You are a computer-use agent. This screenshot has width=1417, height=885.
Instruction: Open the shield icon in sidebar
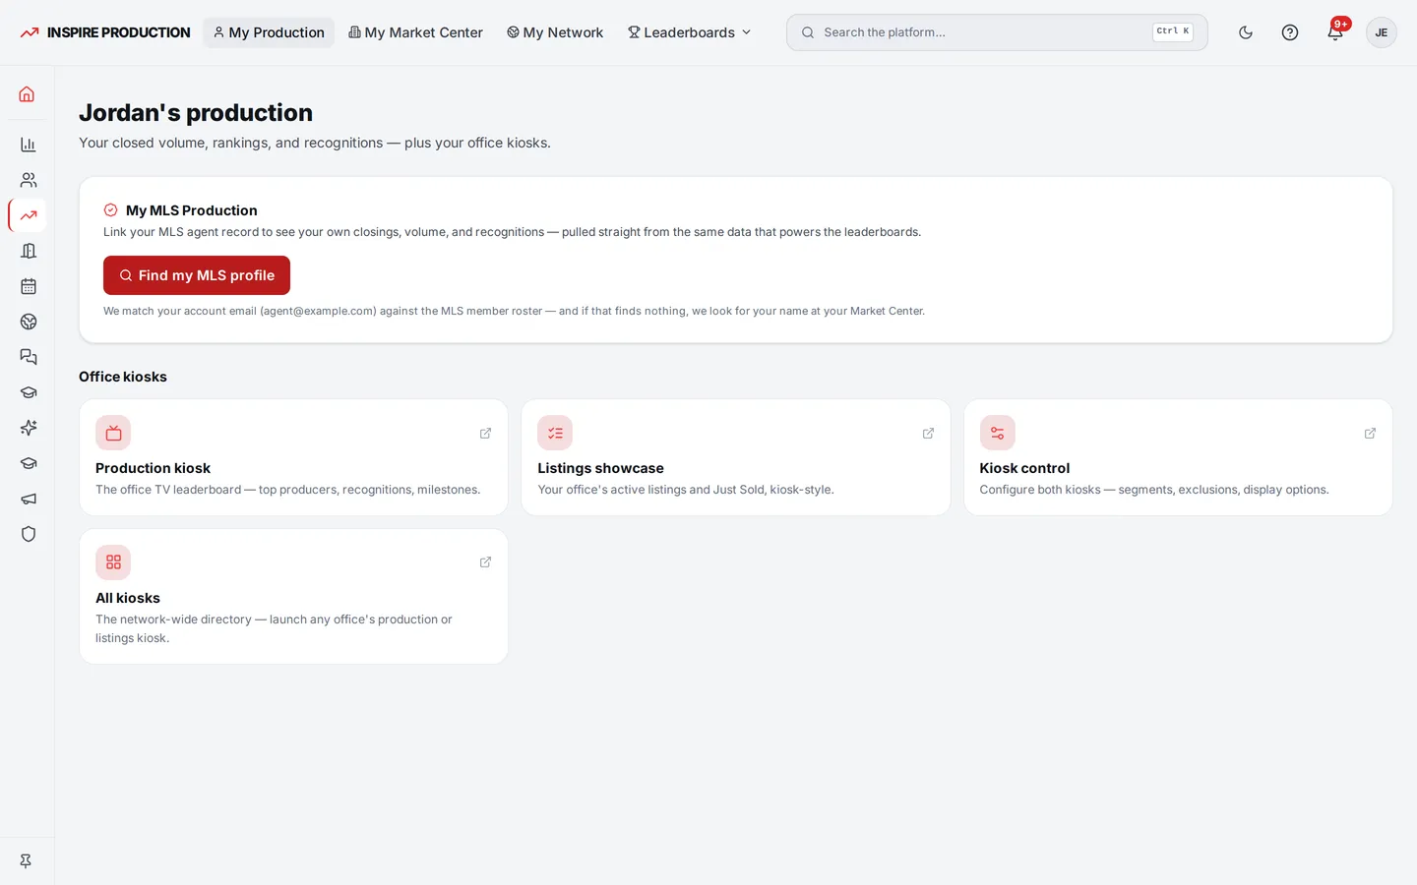click(x=28, y=534)
